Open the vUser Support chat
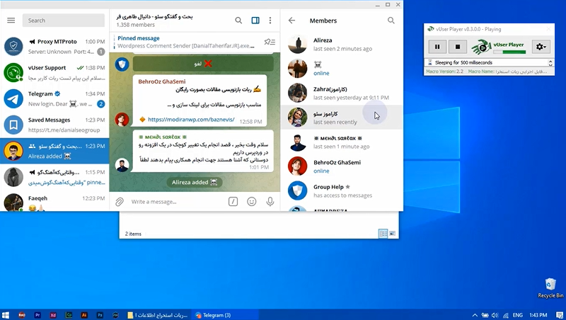 pyautogui.click(x=54, y=73)
